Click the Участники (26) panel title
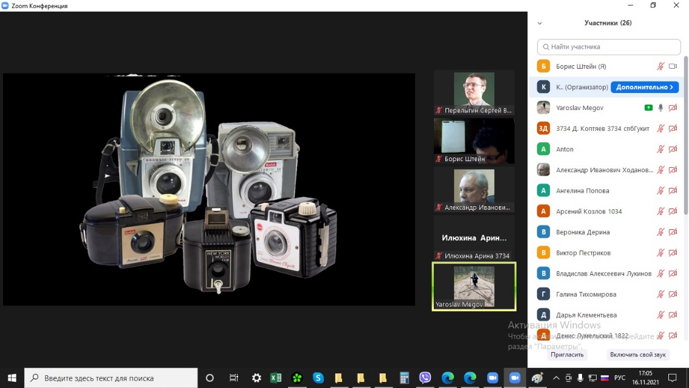Image resolution: width=689 pixels, height=388 pixels. [x=608, y=23]
